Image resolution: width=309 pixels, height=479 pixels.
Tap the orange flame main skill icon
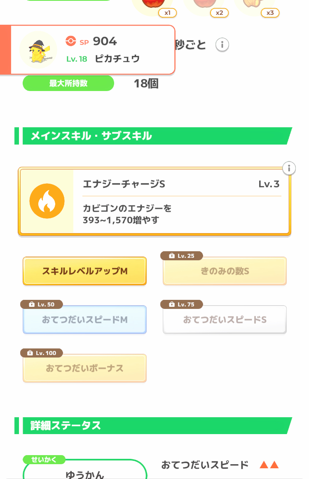point(47,201)
